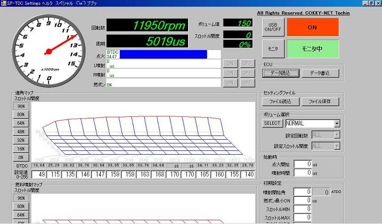The image size is (382, 224).
Task: Select 48% throttle in the 進角マップ
Action: [x=21, y=132]
